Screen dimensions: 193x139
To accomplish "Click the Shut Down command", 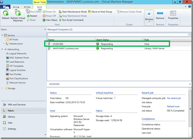I will pyautogui.click(x=34, y=12).
